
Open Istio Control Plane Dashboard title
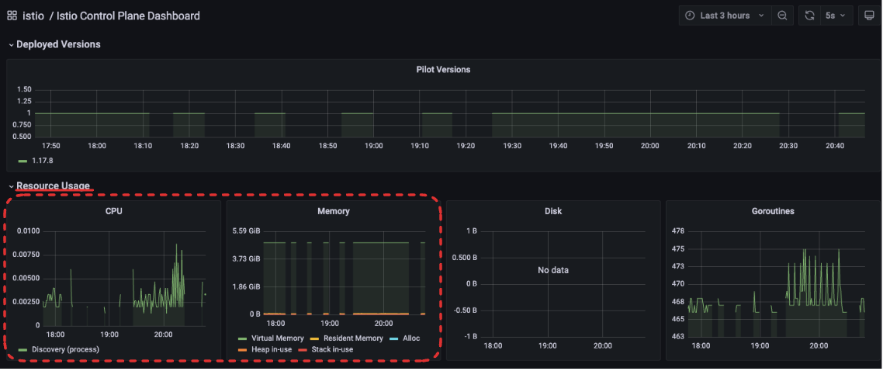128,16
